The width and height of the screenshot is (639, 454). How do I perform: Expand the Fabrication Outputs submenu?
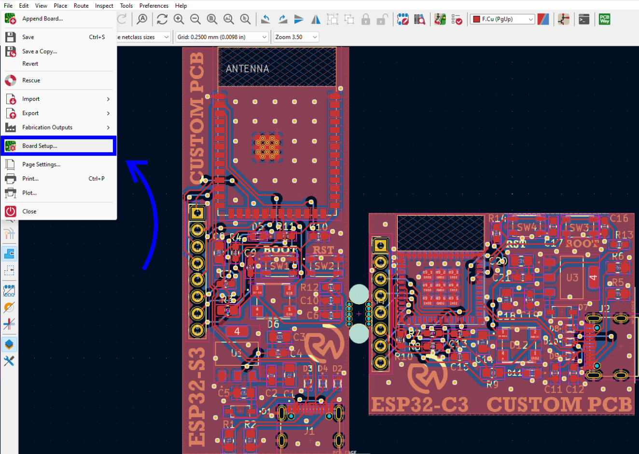59,127
